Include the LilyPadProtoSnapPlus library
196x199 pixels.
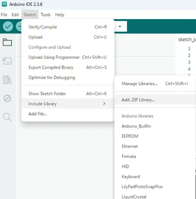point(155,187)
